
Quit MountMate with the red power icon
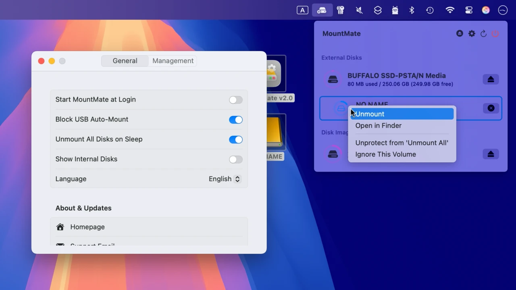click(495, 34)
